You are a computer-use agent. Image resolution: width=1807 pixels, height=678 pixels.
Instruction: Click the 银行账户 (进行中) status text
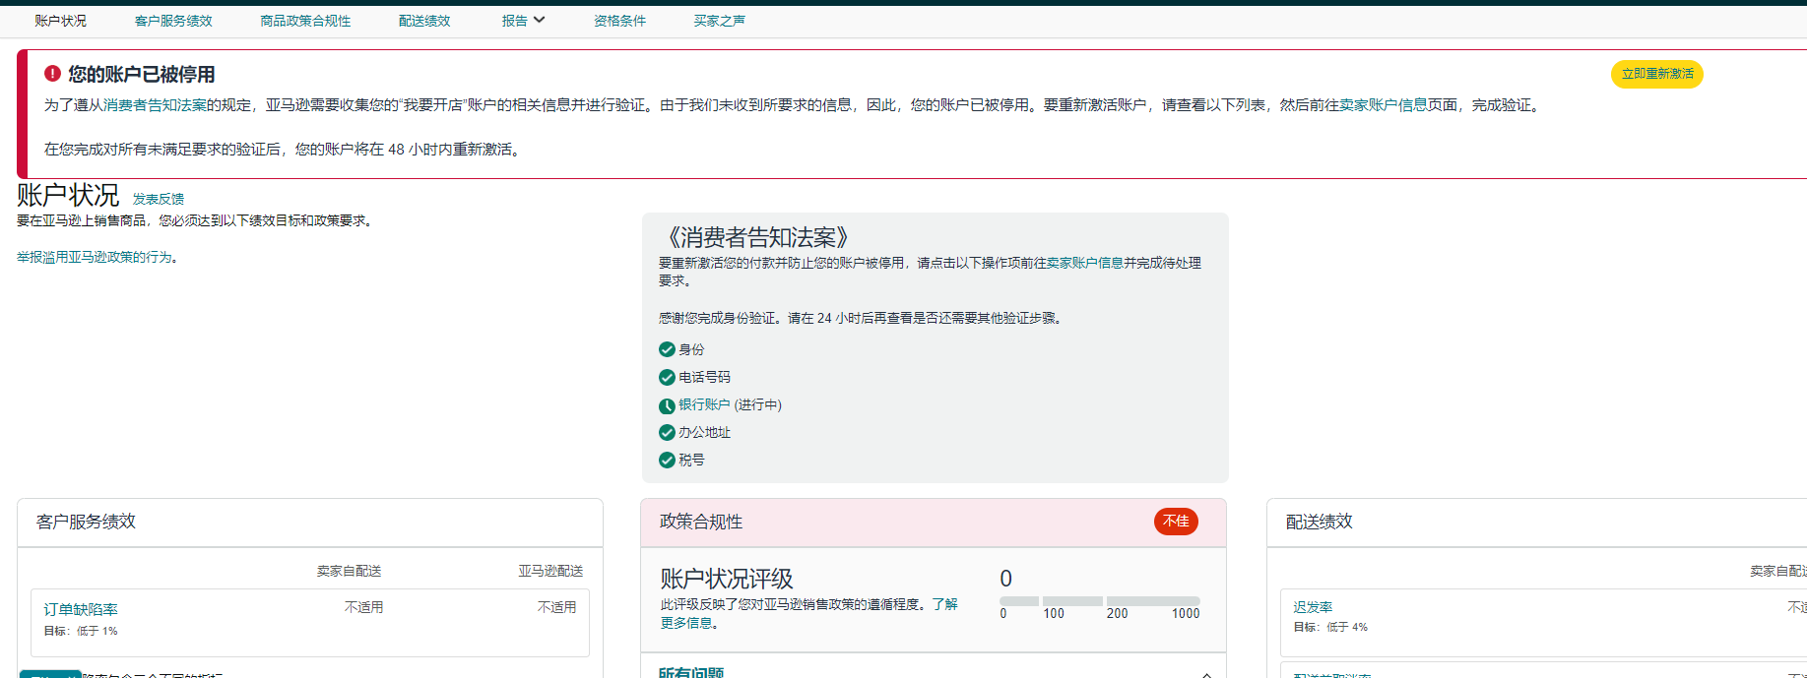click(x=730, y=404)
